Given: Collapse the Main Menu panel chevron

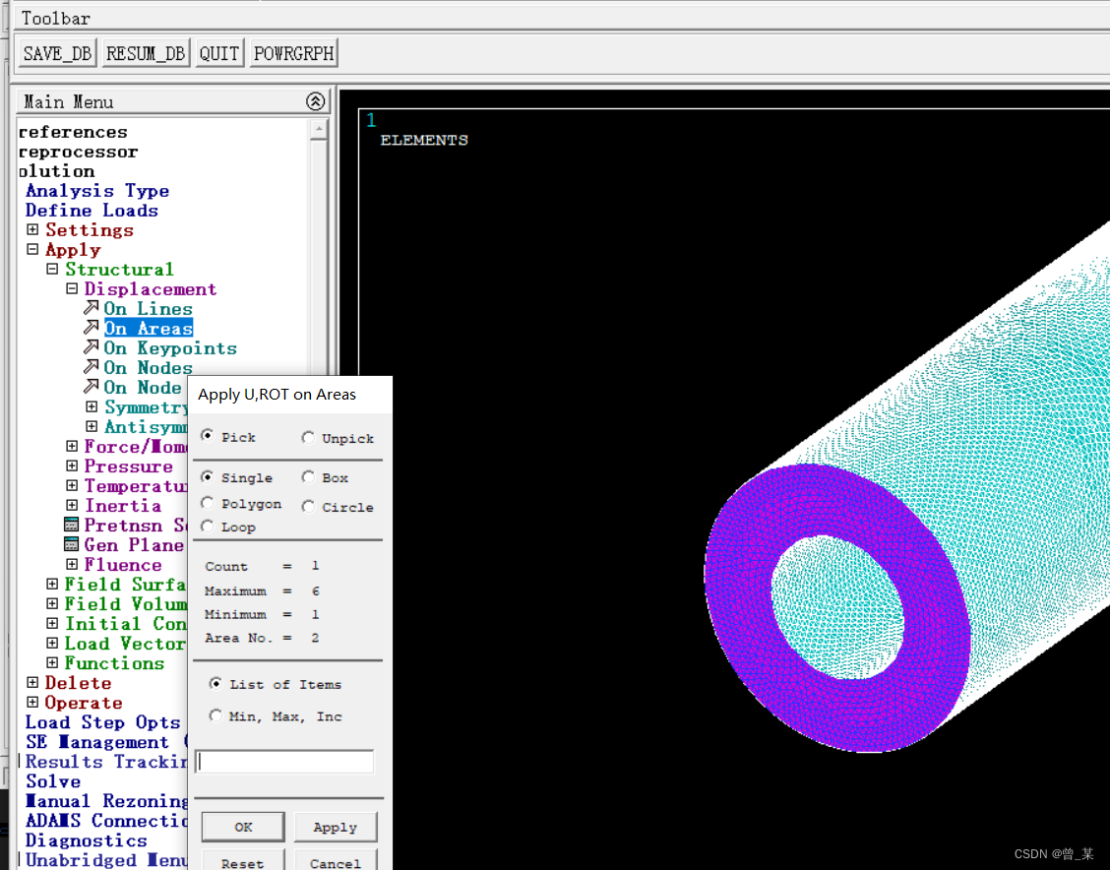Looking at the screenshot, I should pyautogui.click(x=315, y=101).
